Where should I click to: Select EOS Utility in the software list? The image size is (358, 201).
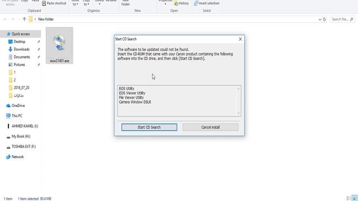126,88
